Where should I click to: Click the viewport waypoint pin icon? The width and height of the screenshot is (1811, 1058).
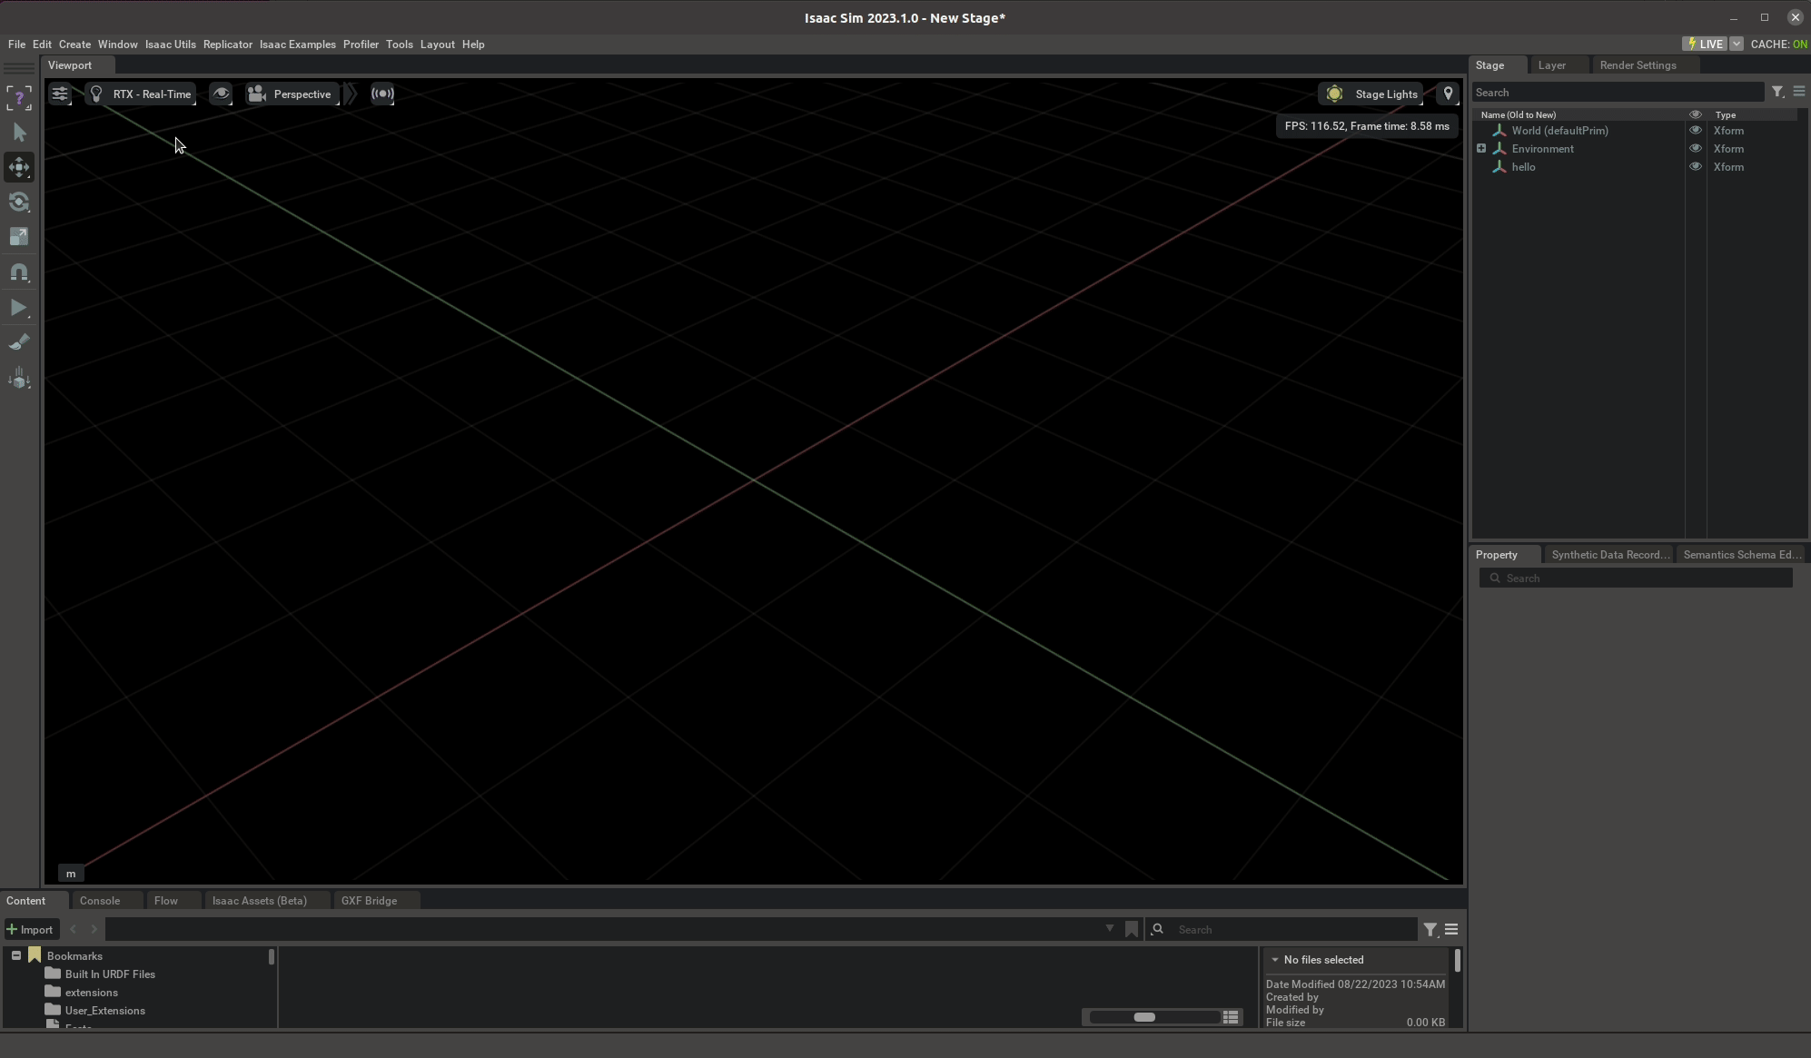[x=1448, y=94]
